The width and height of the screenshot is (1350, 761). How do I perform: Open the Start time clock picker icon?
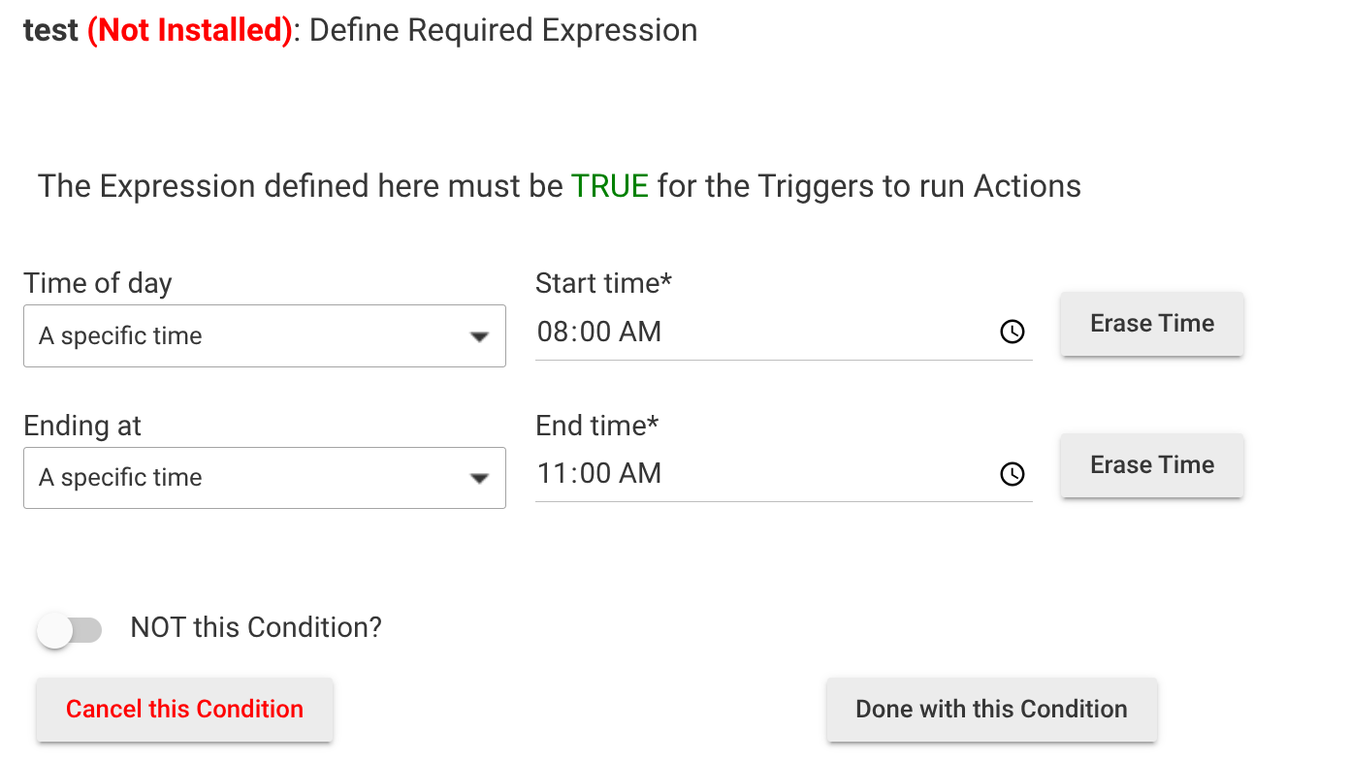tap(1012, 333)
